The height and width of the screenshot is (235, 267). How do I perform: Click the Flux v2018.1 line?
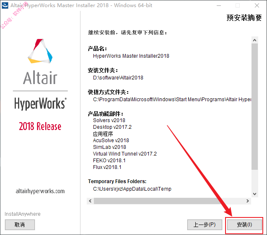pos(107,167)
